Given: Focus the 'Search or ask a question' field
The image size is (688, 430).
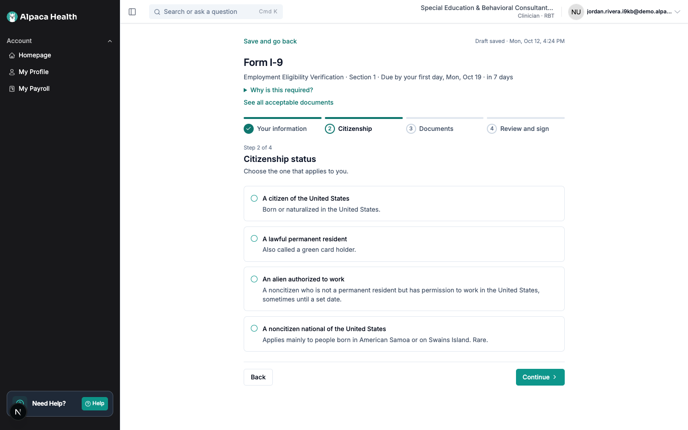Looking at the screenshot, I should click(x=216, y=12).
